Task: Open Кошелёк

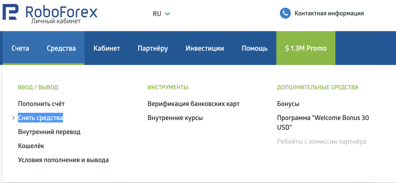Action: pos(31,146)
